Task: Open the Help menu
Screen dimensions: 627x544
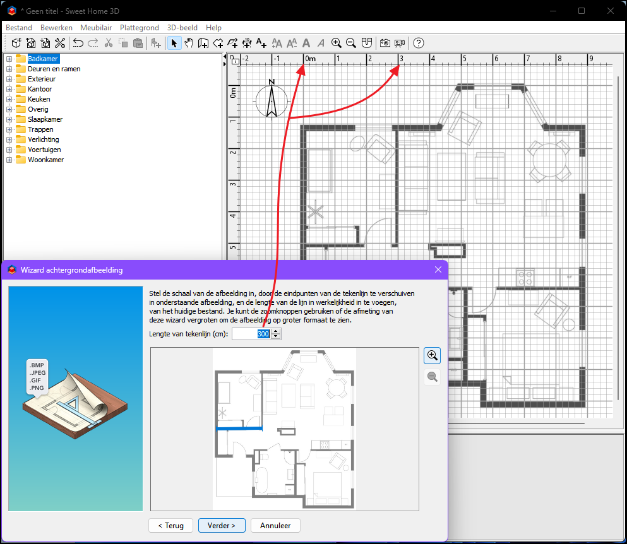Action: 213,28
